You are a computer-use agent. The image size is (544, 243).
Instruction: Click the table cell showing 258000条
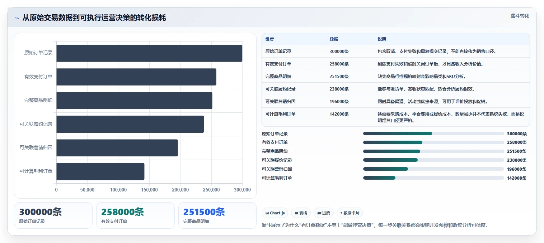[339, 64]
